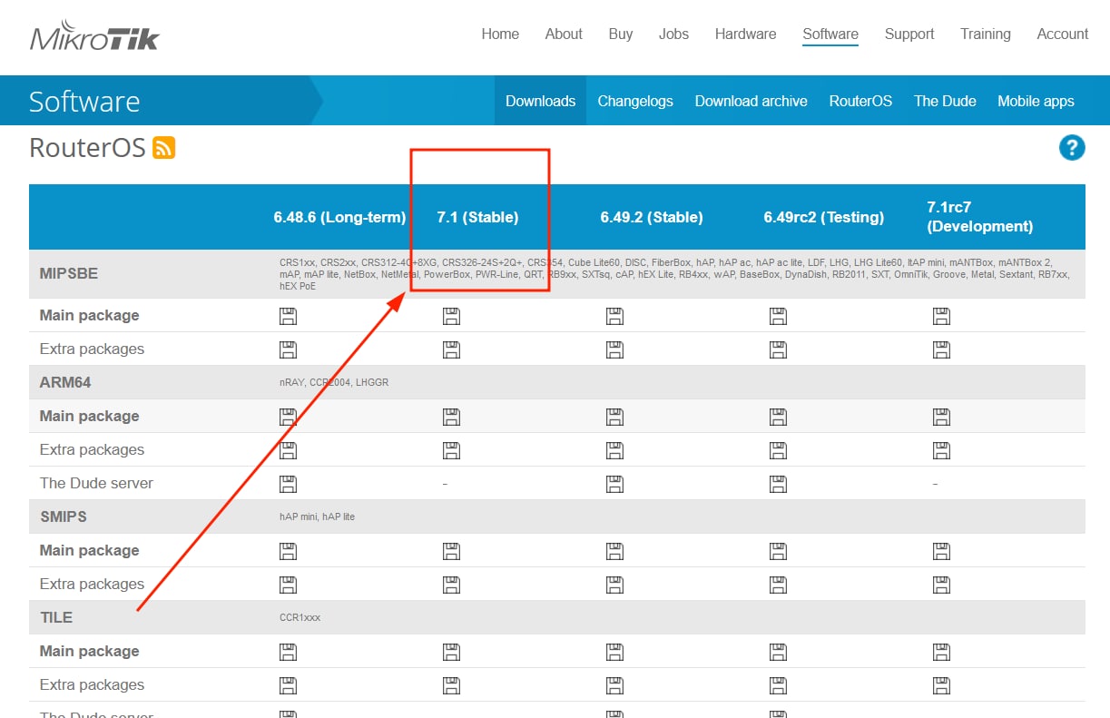Switch to Download archive tab
This screenshot has height=718, width=1110.
751,101
